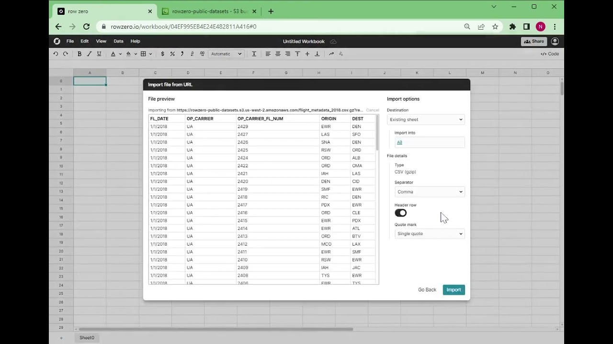
Task: Click the text wrap icon
Action: pyautogui.click(x=254, y=54)
